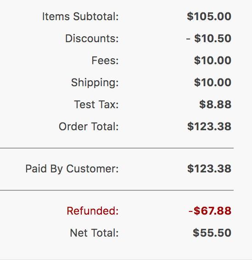The width and height of the screenshot is (252, 260).
Task: Select the $10.00 fees amount
Action: pos(213,61)
